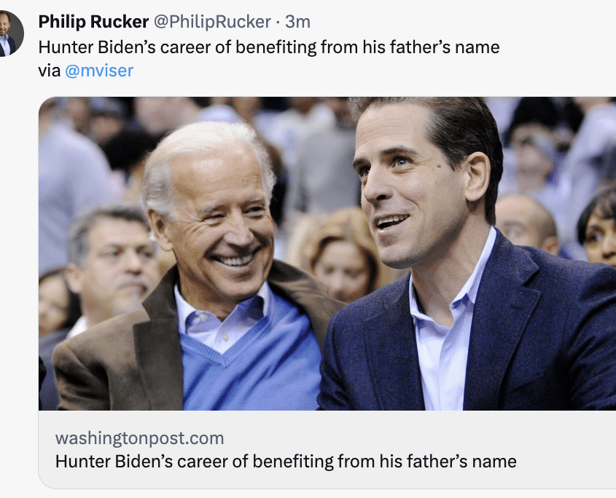Screen dimensions: 616x498
Task: Click empty space right of card headline
Action: [566, 462]
